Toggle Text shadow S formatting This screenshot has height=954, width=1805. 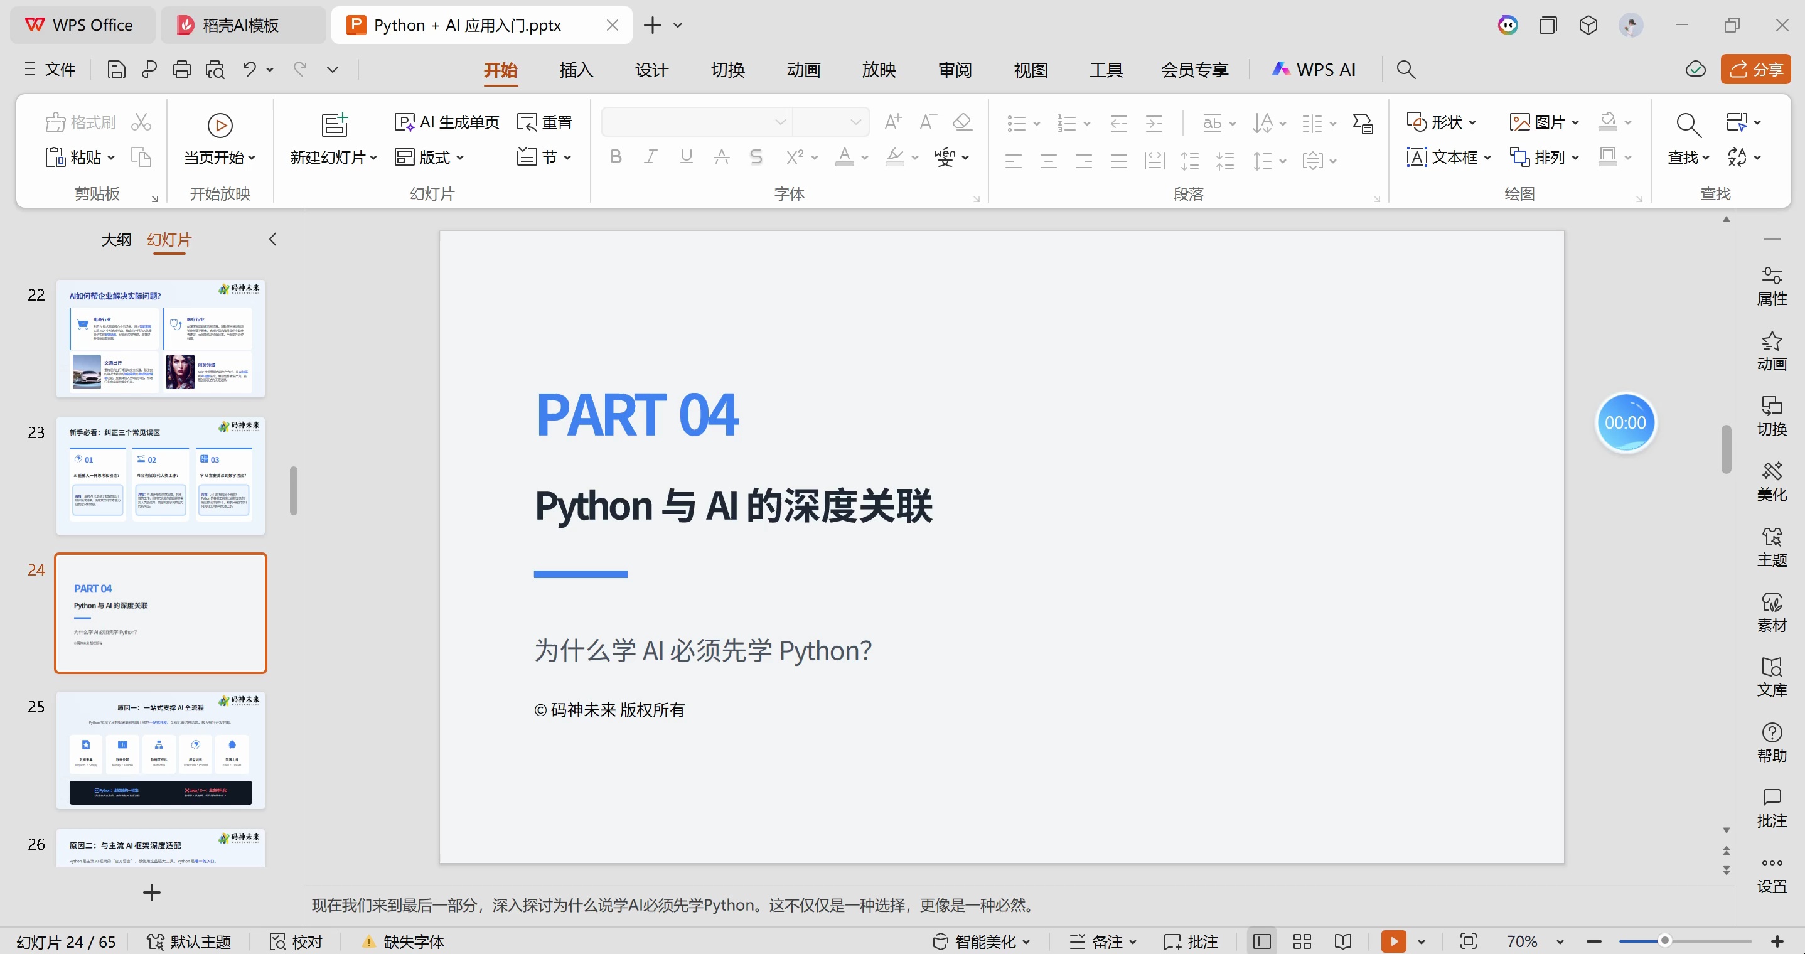tap(756, 157)
